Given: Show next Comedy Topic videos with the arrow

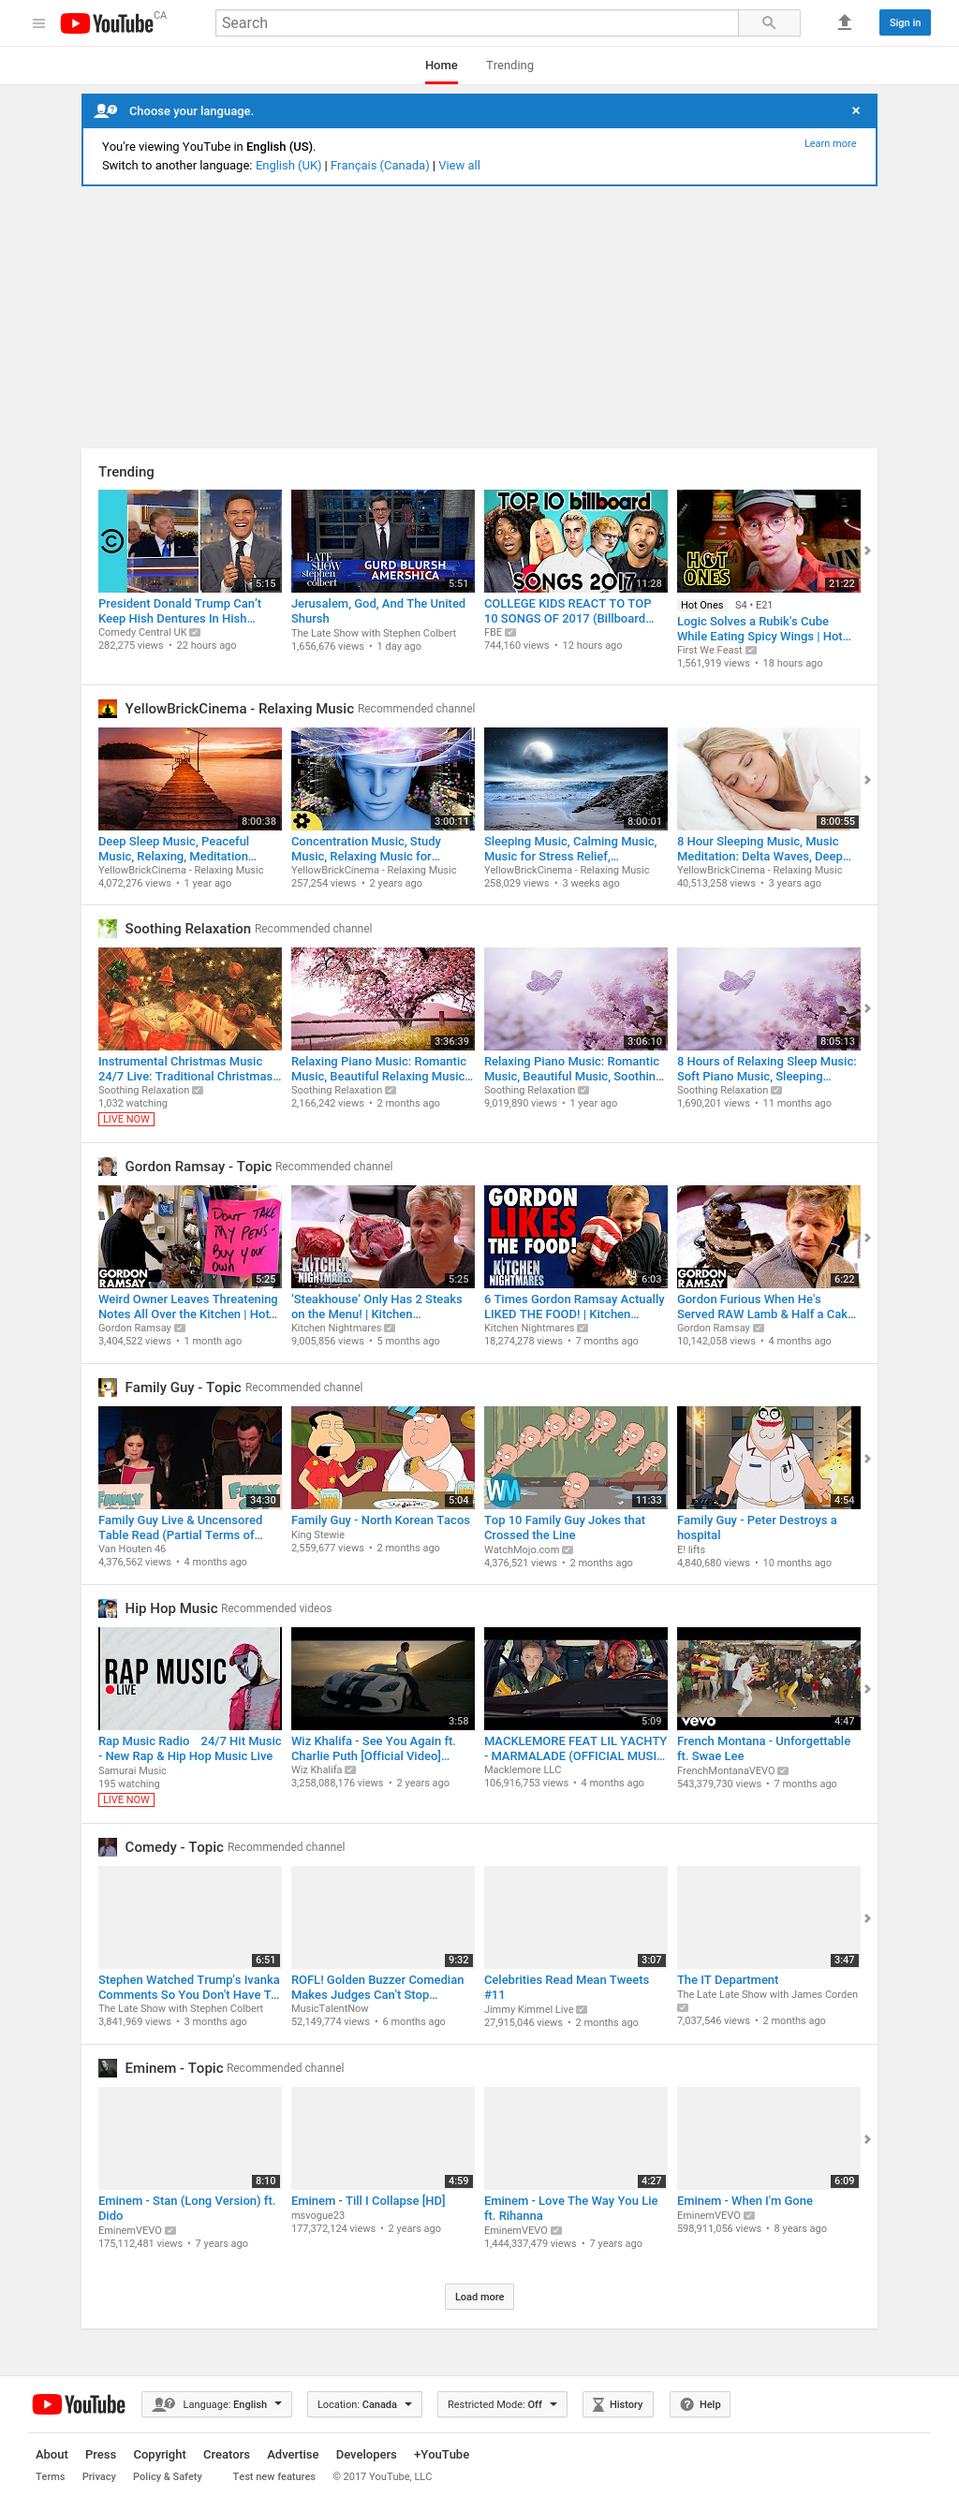Looking at the screenshot, I should pyautogui.click(x=867, y=1918).
